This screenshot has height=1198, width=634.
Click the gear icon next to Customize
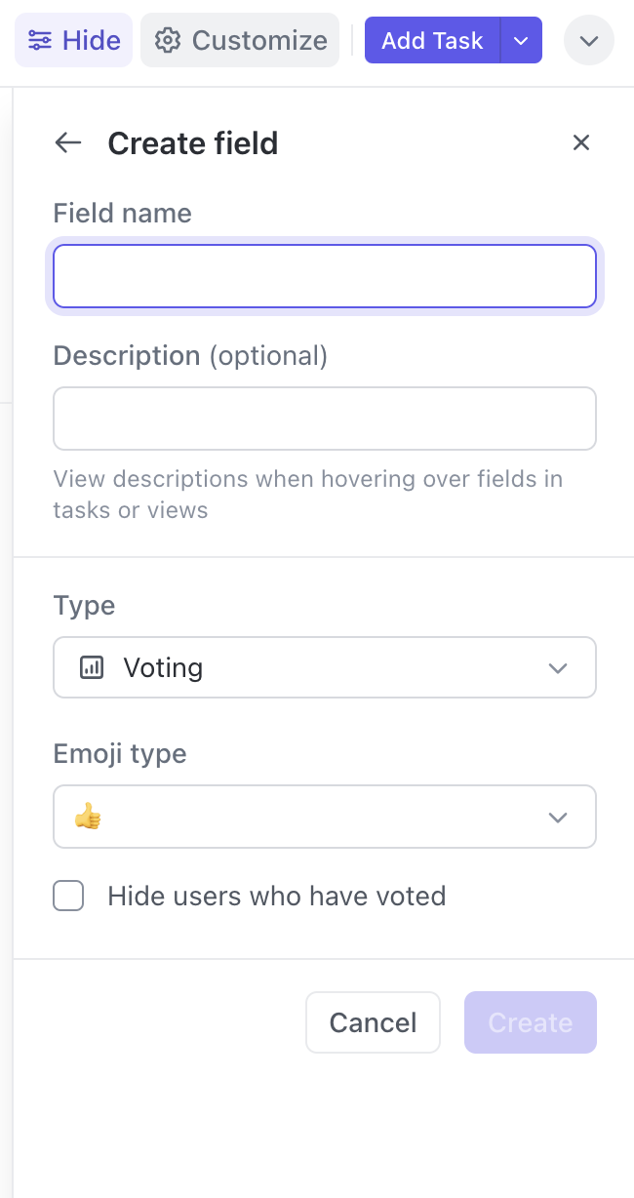coord(167,40)
